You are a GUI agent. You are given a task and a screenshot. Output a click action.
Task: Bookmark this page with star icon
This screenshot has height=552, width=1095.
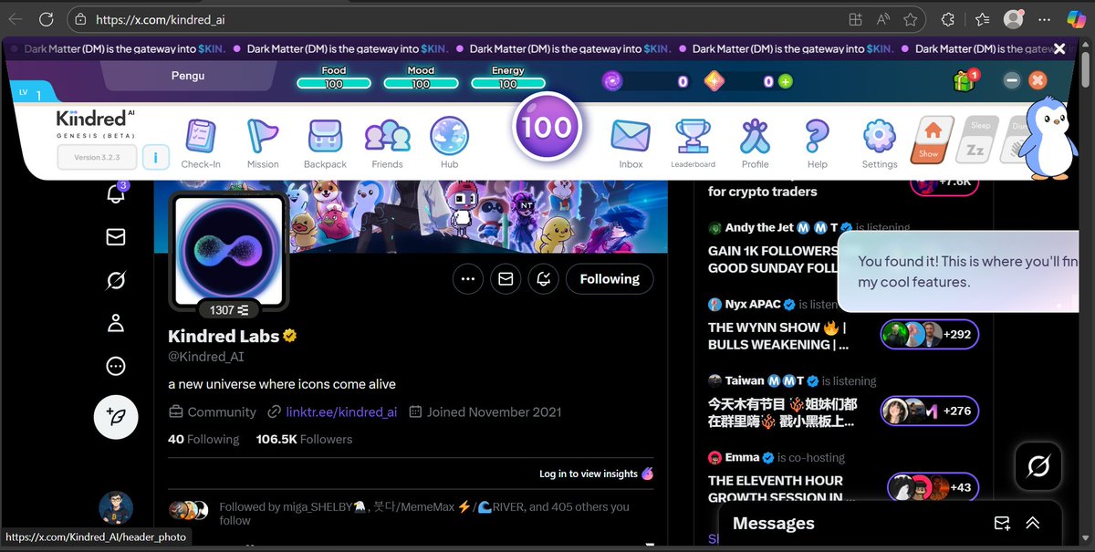910,19
